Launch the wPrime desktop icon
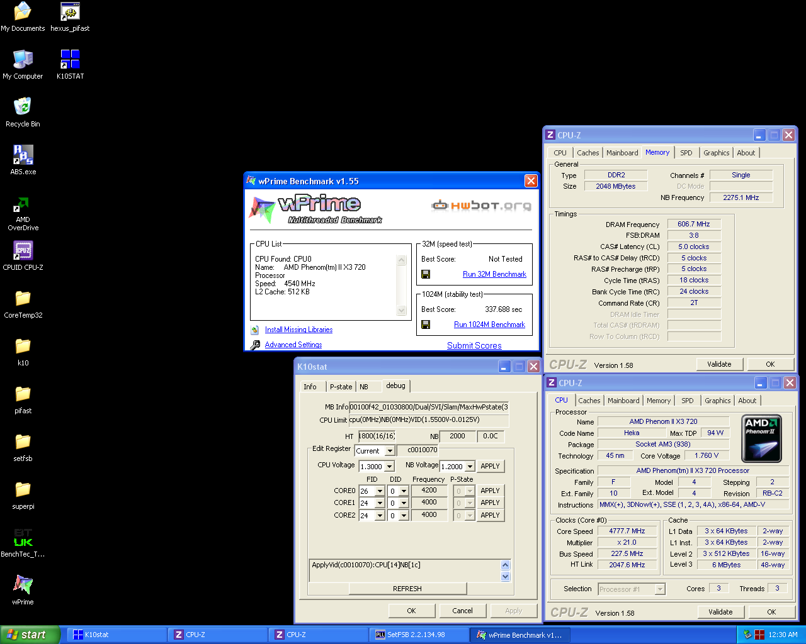The width and height of the screenshot is (806, 644). coord(23,591)
